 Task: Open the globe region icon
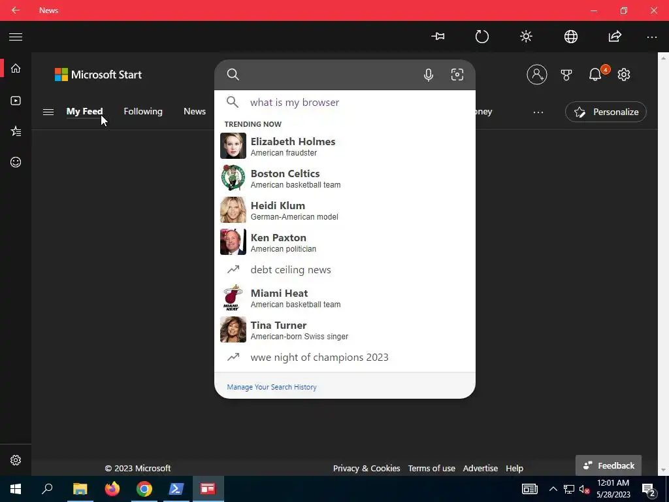(570, 37)
